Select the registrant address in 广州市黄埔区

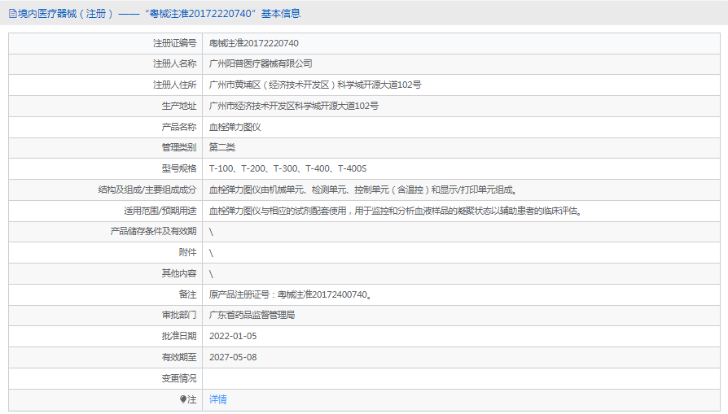click(314, 85)
